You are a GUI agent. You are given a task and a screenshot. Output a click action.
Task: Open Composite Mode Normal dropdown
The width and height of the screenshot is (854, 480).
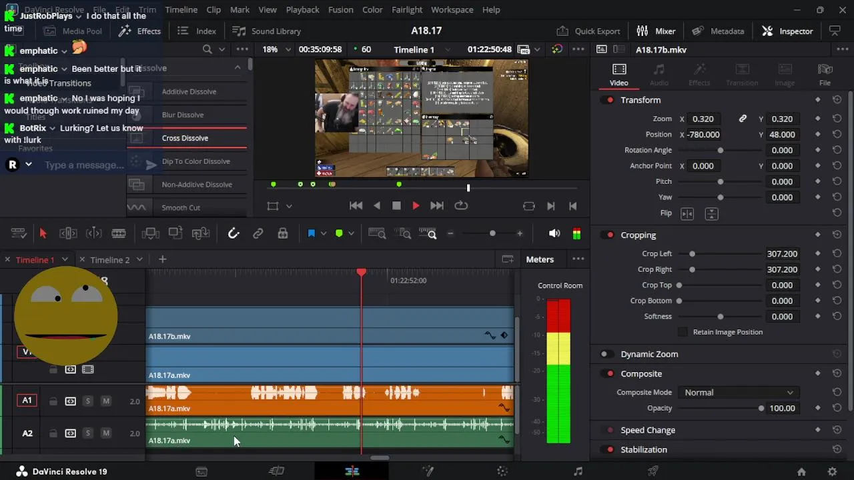[x=738, y=393]
